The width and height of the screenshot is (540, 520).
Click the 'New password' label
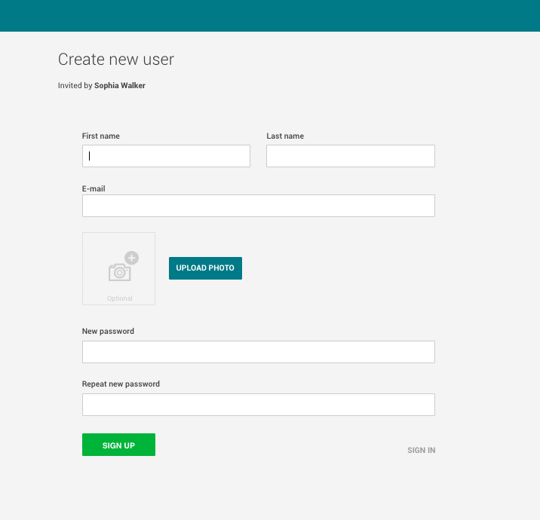coord(108,331)
